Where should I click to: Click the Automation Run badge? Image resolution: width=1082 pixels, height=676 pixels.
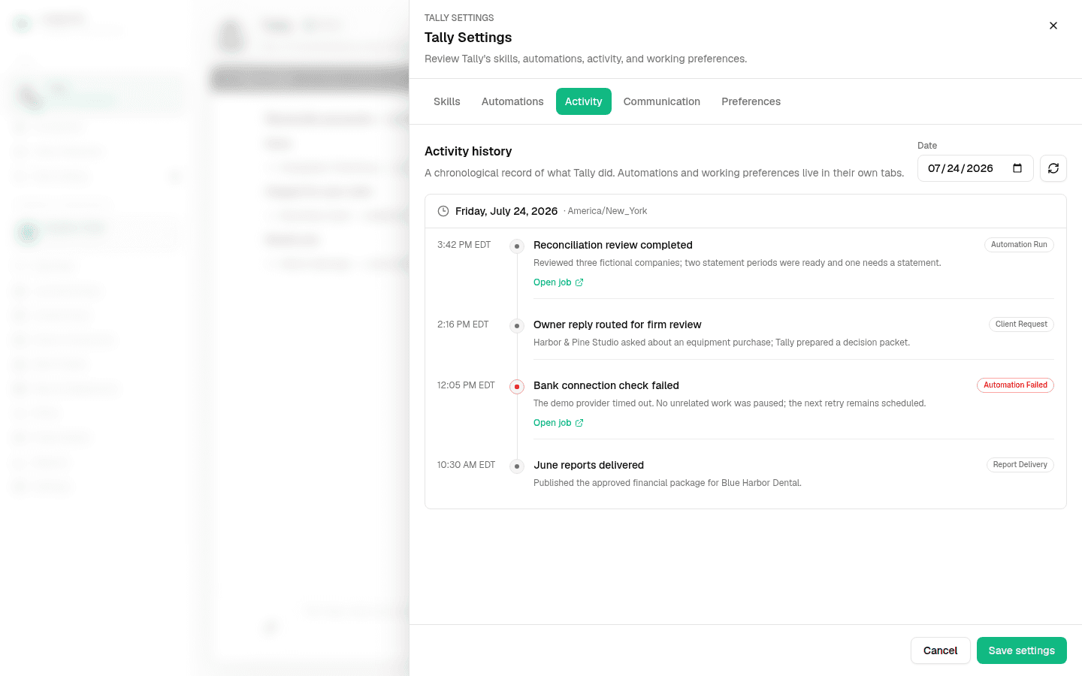tap(1019, 245)
